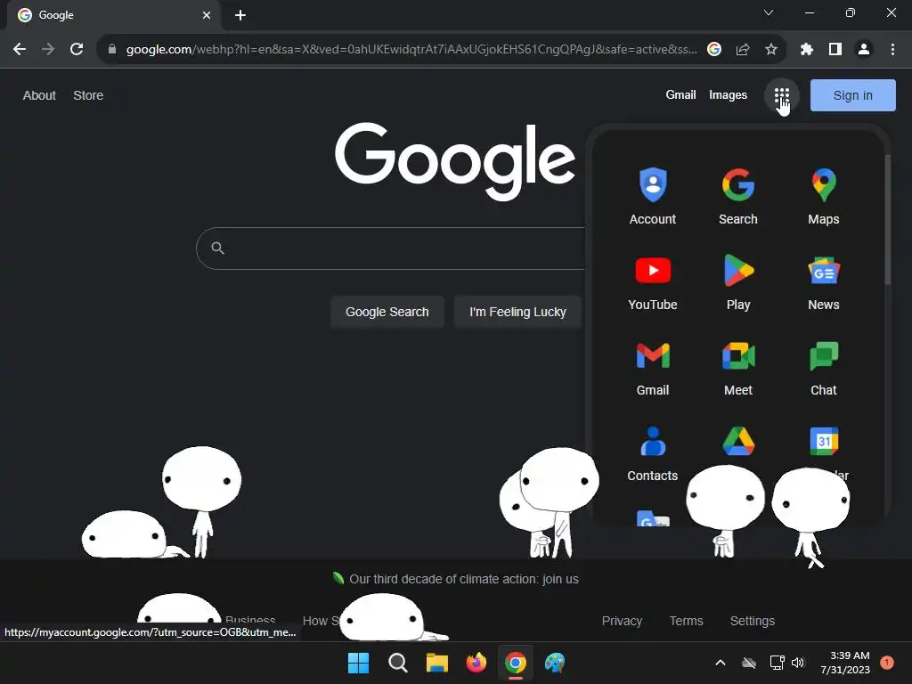The width and height of the screenshot is (912, 684).
Task: Click Chrome icon in taskbar
Action: coord(516,663)
